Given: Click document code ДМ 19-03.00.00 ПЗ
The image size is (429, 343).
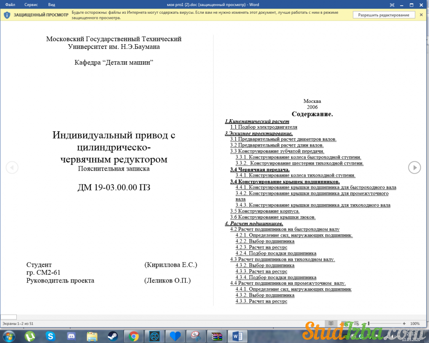Looking at the screenshot, I should pyautogui.click(x=114, y=187).
